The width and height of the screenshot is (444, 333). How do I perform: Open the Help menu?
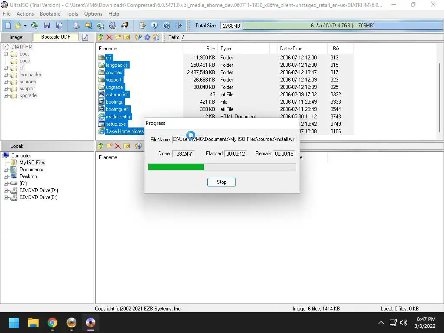pyautogui.click(x=114, y=14)
